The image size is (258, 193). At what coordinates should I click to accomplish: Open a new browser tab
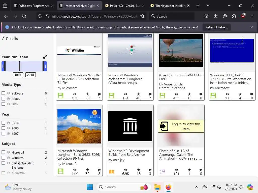tap(198, 6)
